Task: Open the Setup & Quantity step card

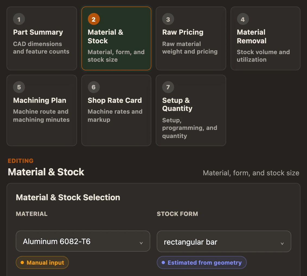Action: coord(191,110)
